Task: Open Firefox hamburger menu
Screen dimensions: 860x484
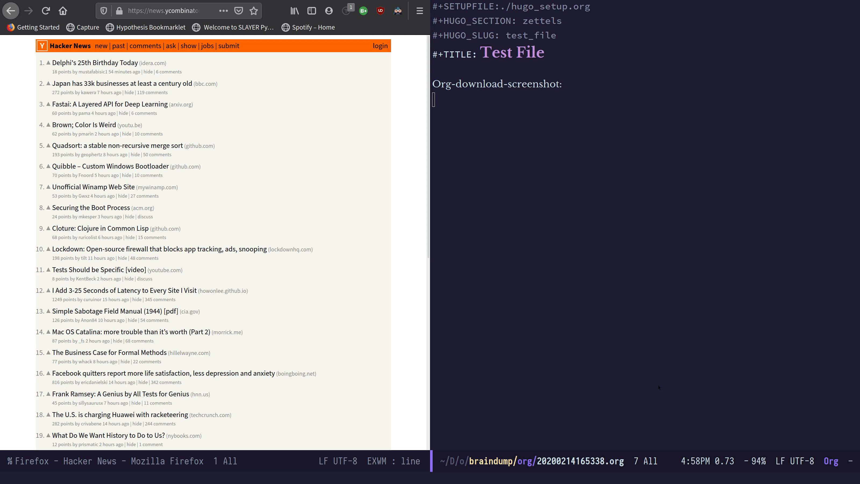Action: tap(420, 11)
